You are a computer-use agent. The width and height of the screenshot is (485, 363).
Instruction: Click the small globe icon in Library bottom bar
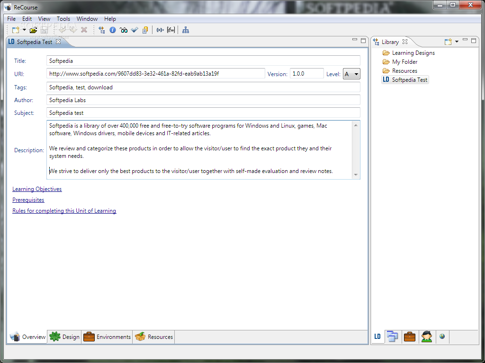[442, 336]
